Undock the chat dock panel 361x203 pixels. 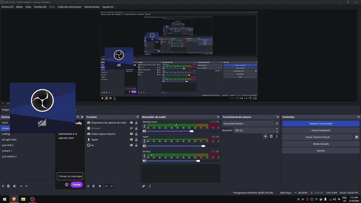78,117
